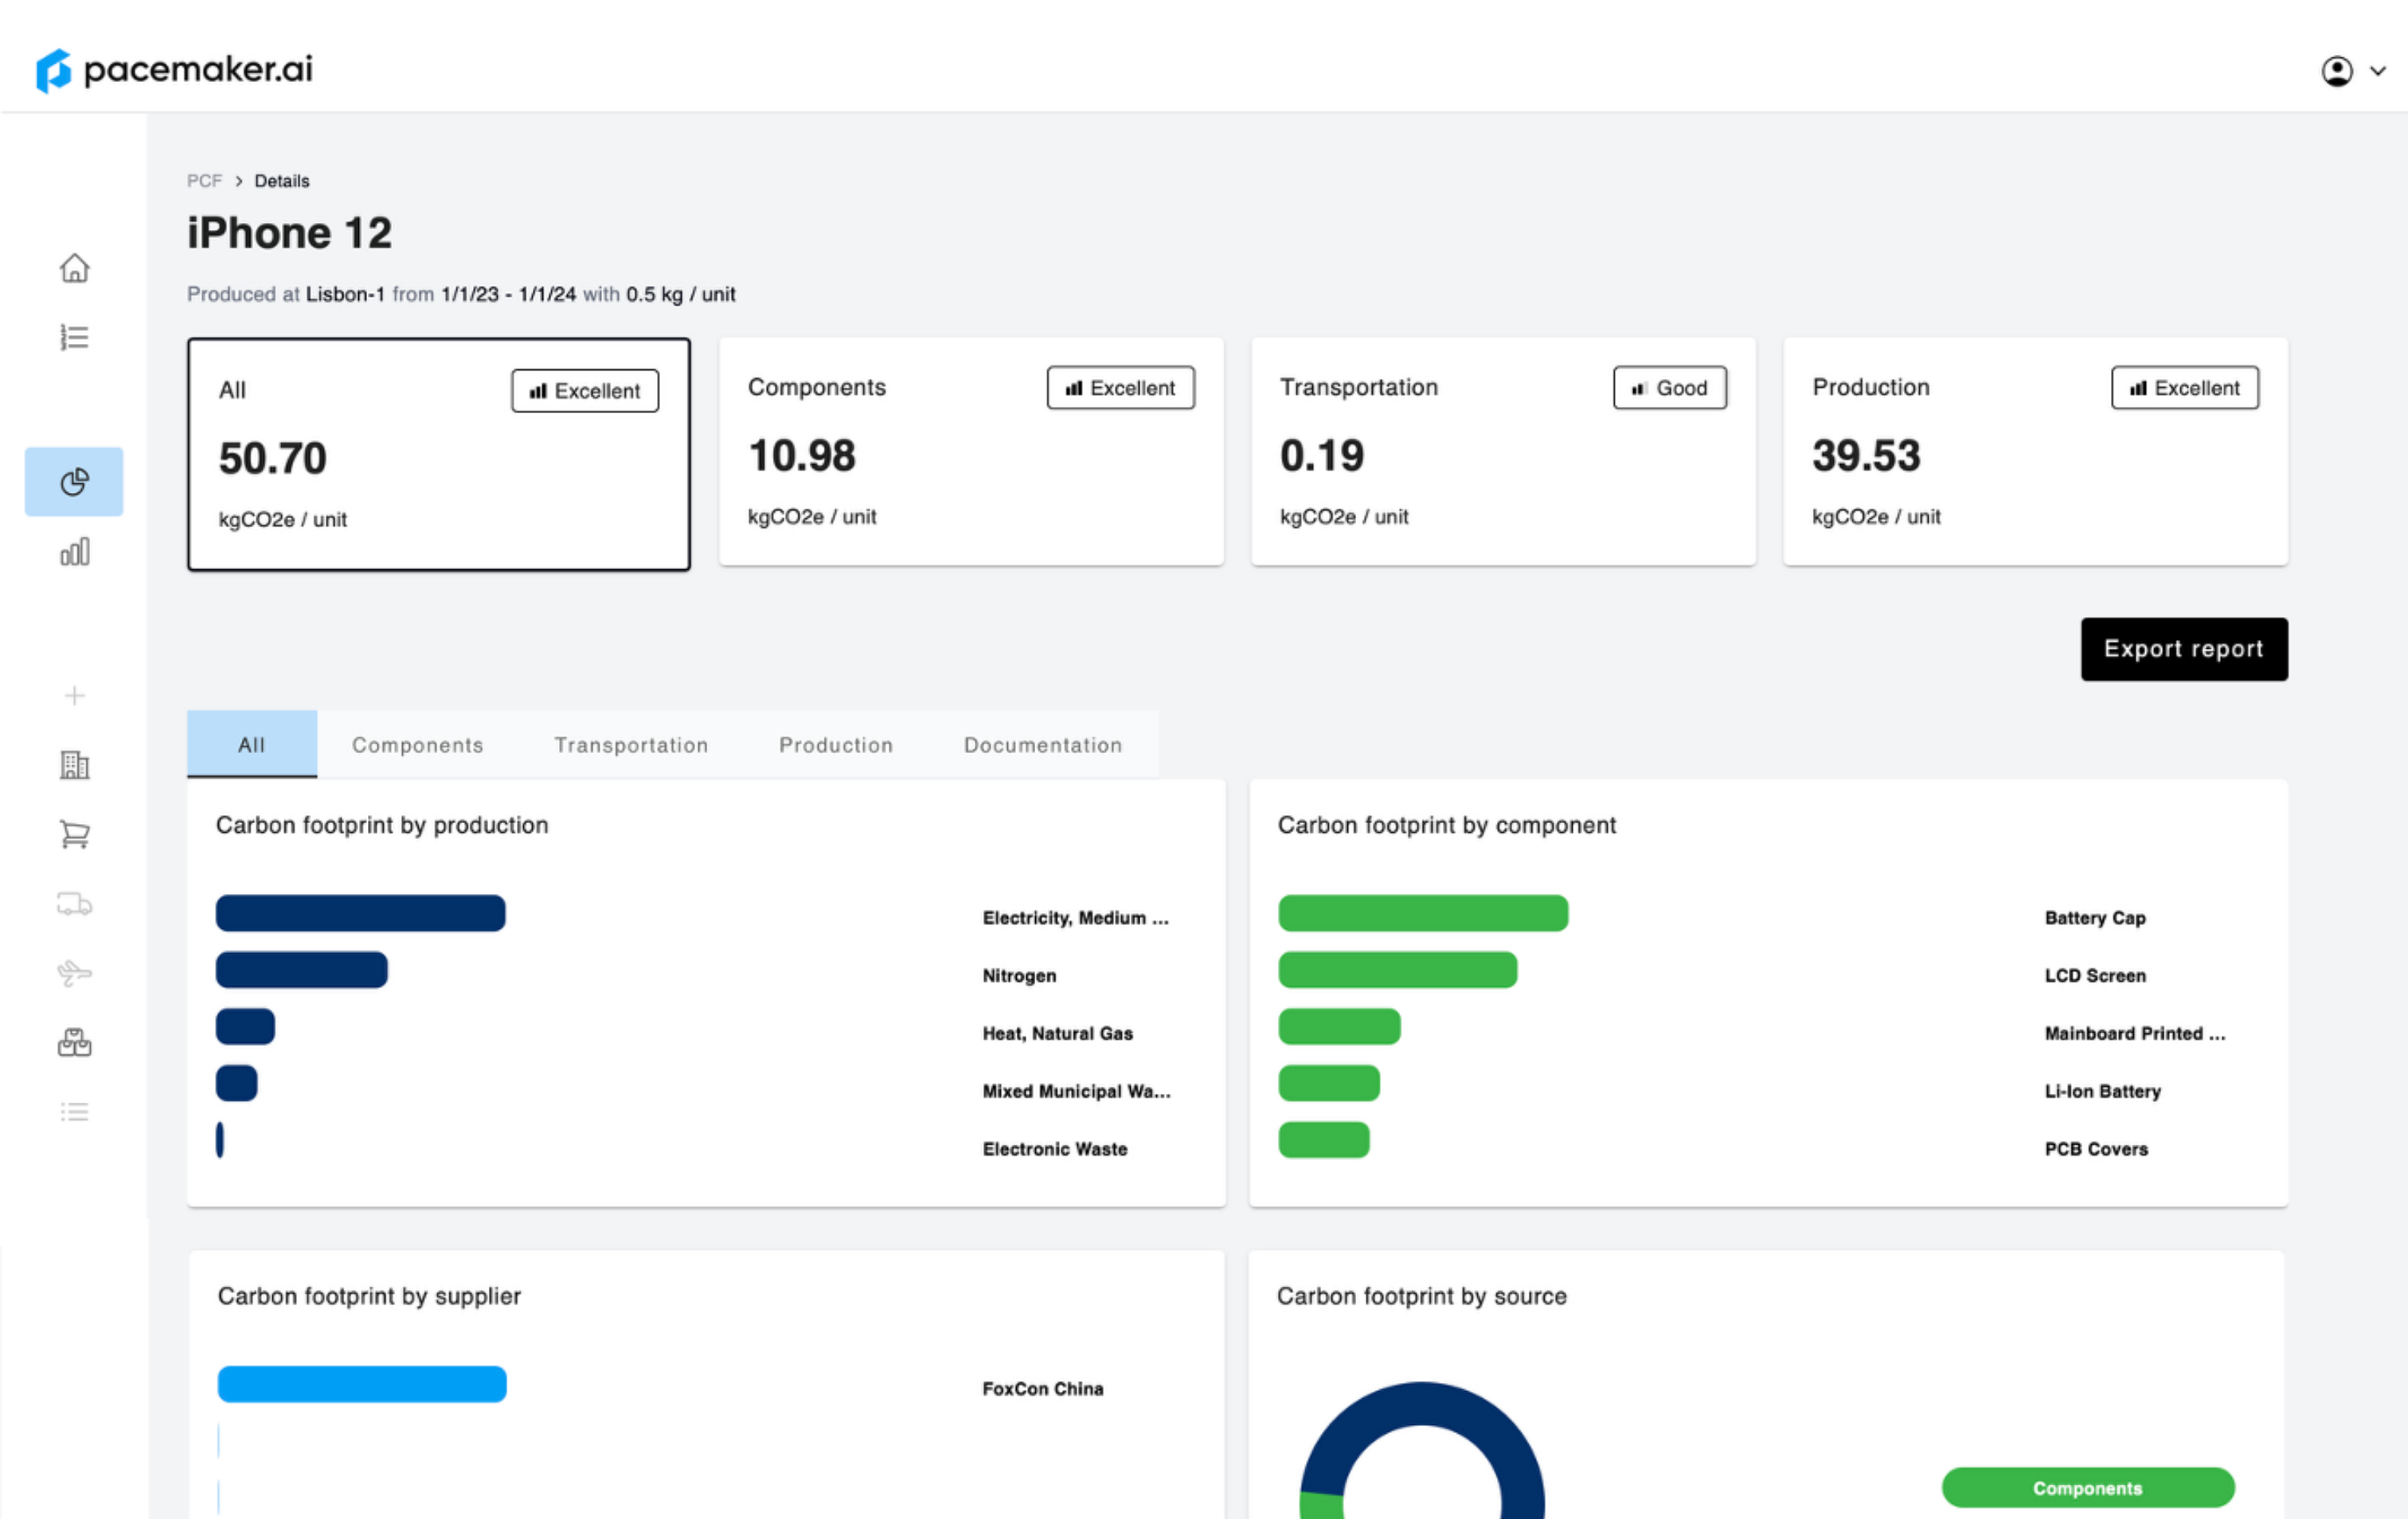Image resolution: width=2408 pixels, height=1519 pixels.
Task: Click 'Carbon footprint by component' heading
Action: pos(1446,825)
